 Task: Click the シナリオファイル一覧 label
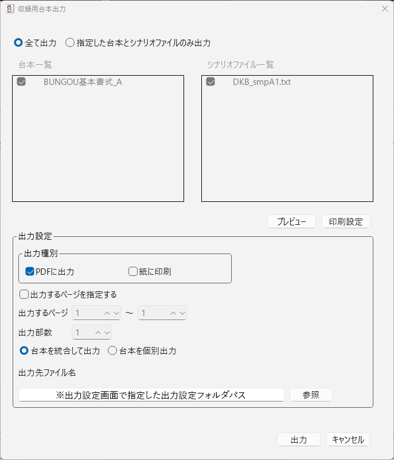[x=240, y=65]
